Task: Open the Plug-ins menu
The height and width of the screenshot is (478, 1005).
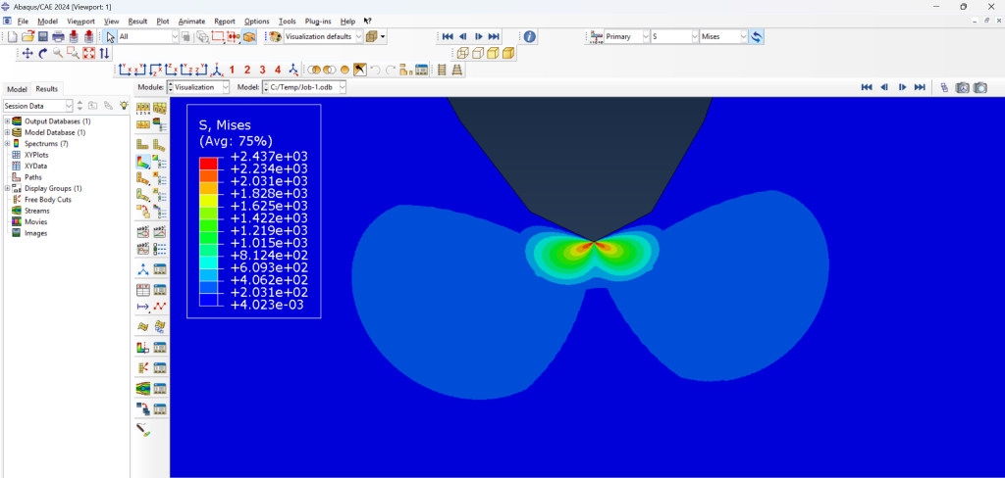Action: pos(317,21)
